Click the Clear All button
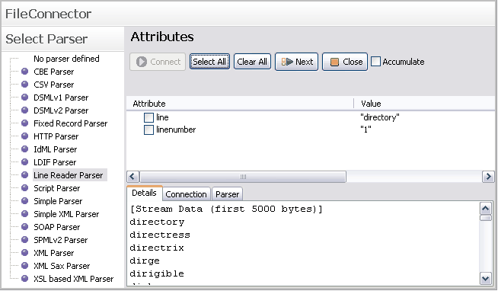Screen dimensions: 498x291 [252, 62]
